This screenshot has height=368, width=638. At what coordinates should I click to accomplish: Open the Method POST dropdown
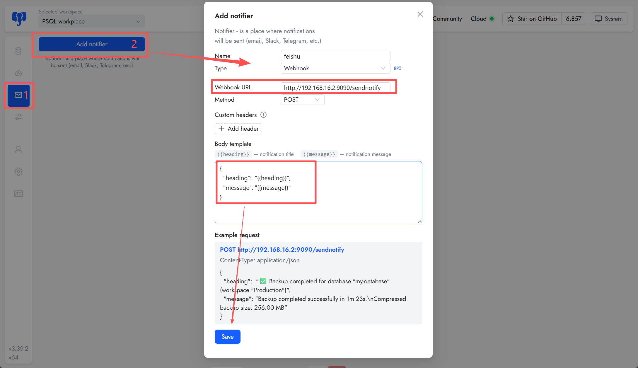[x=302, y=100]
